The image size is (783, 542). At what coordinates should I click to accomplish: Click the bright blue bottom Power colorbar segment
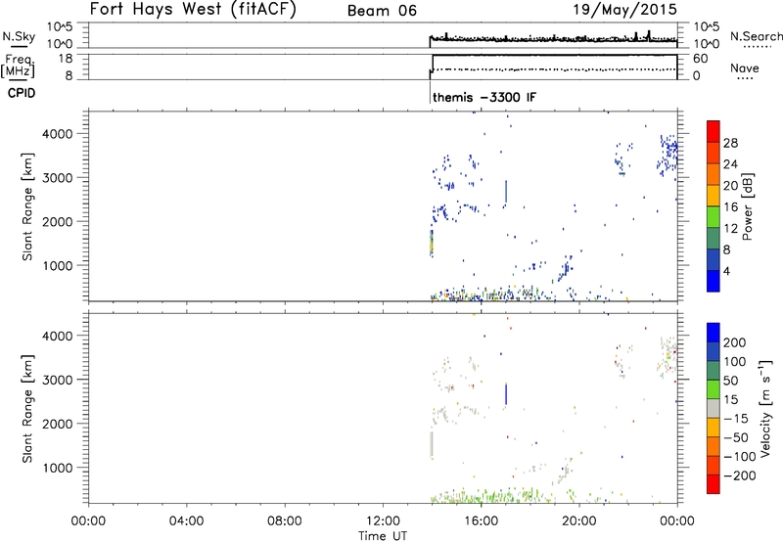click(714, 281)
